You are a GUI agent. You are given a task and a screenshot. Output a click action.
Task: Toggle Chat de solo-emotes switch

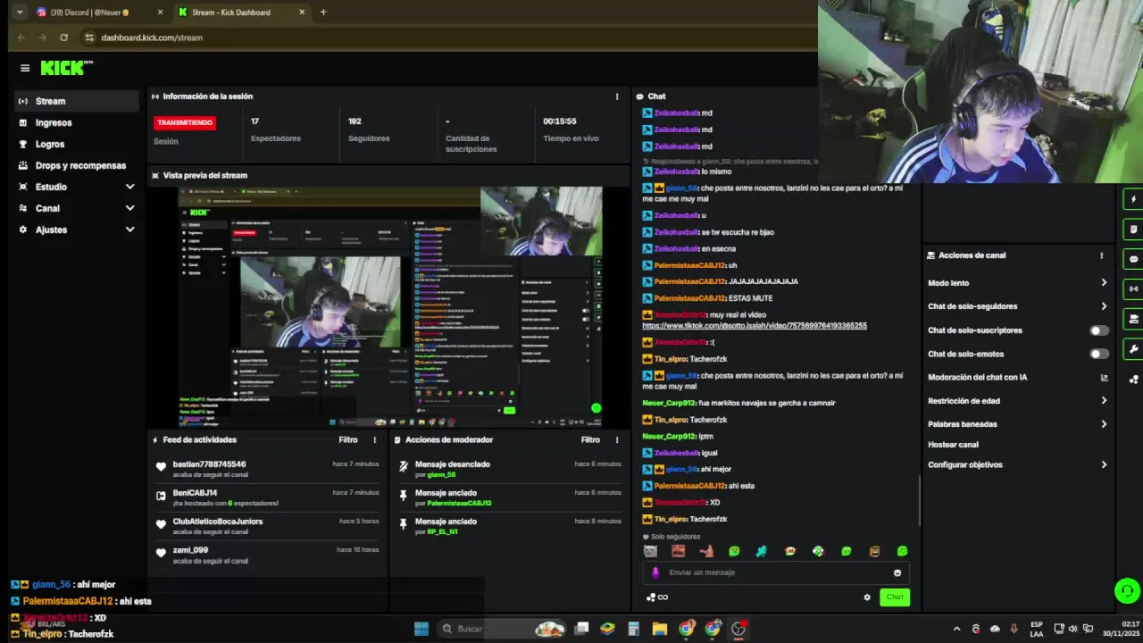click(1099, 354)
